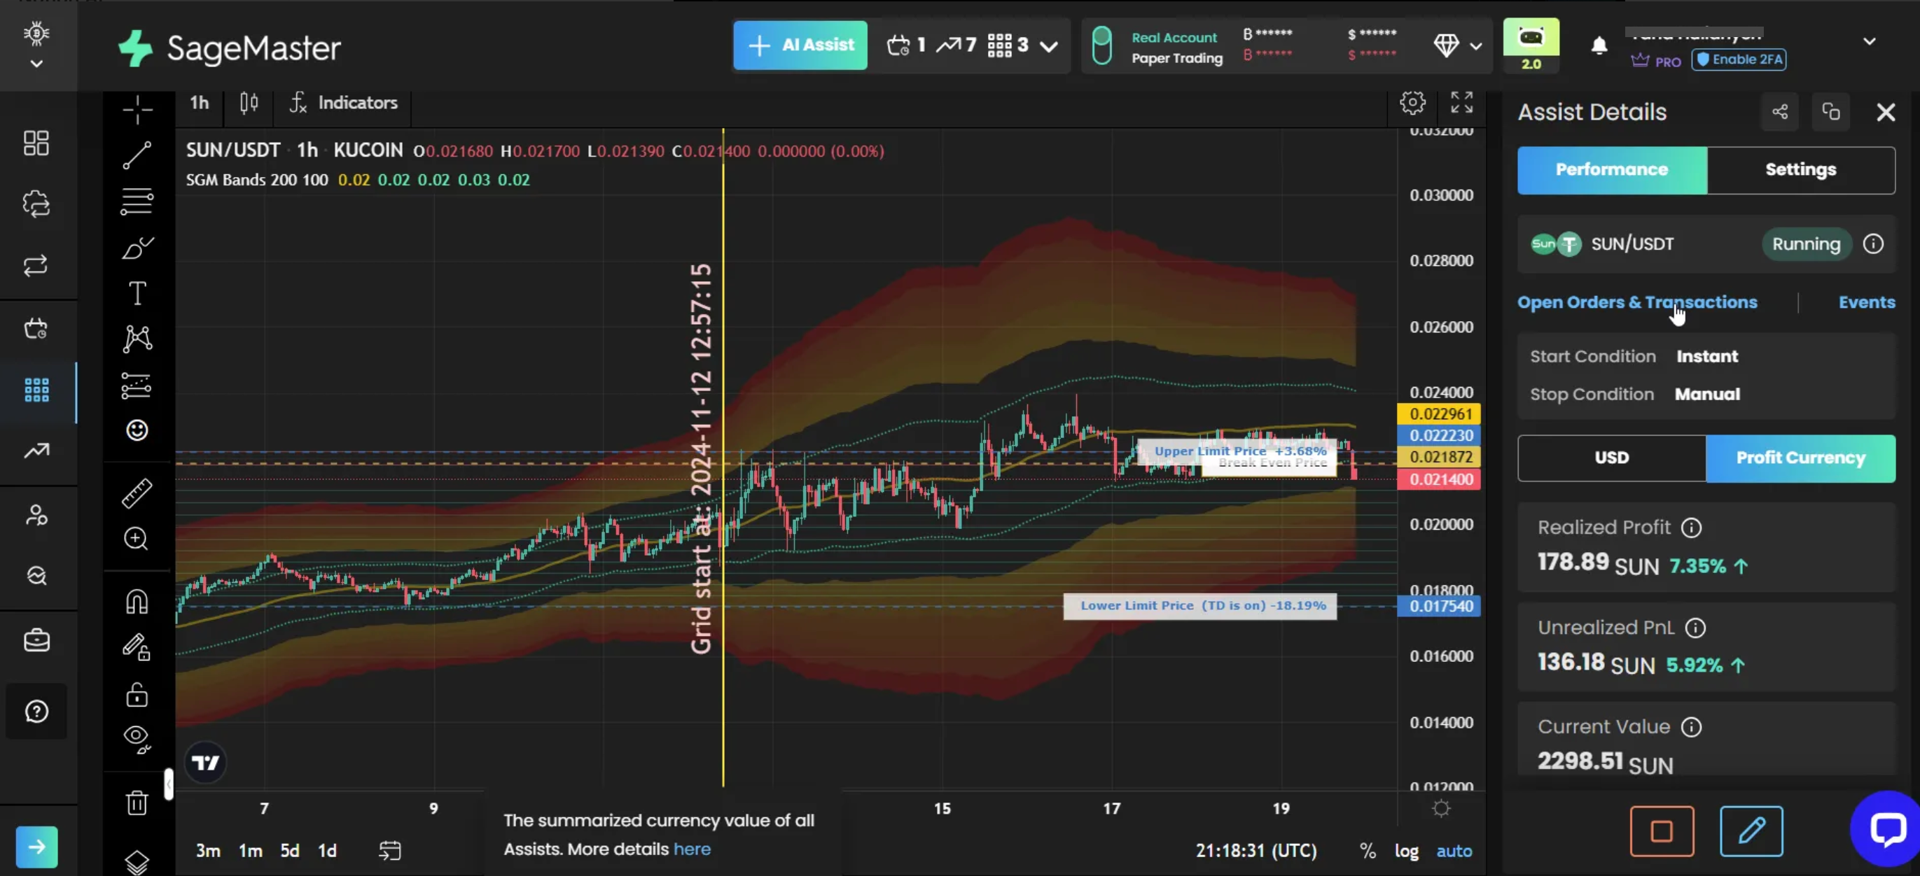Screen dimensions: 1920x876
Task: Open the copy trading users sidebar icon
Action: coord(36,515)
